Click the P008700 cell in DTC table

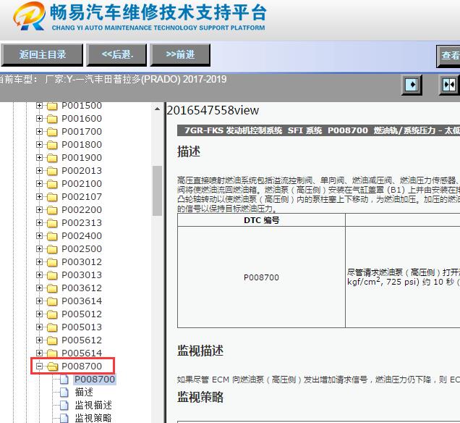tap(261, 277)
